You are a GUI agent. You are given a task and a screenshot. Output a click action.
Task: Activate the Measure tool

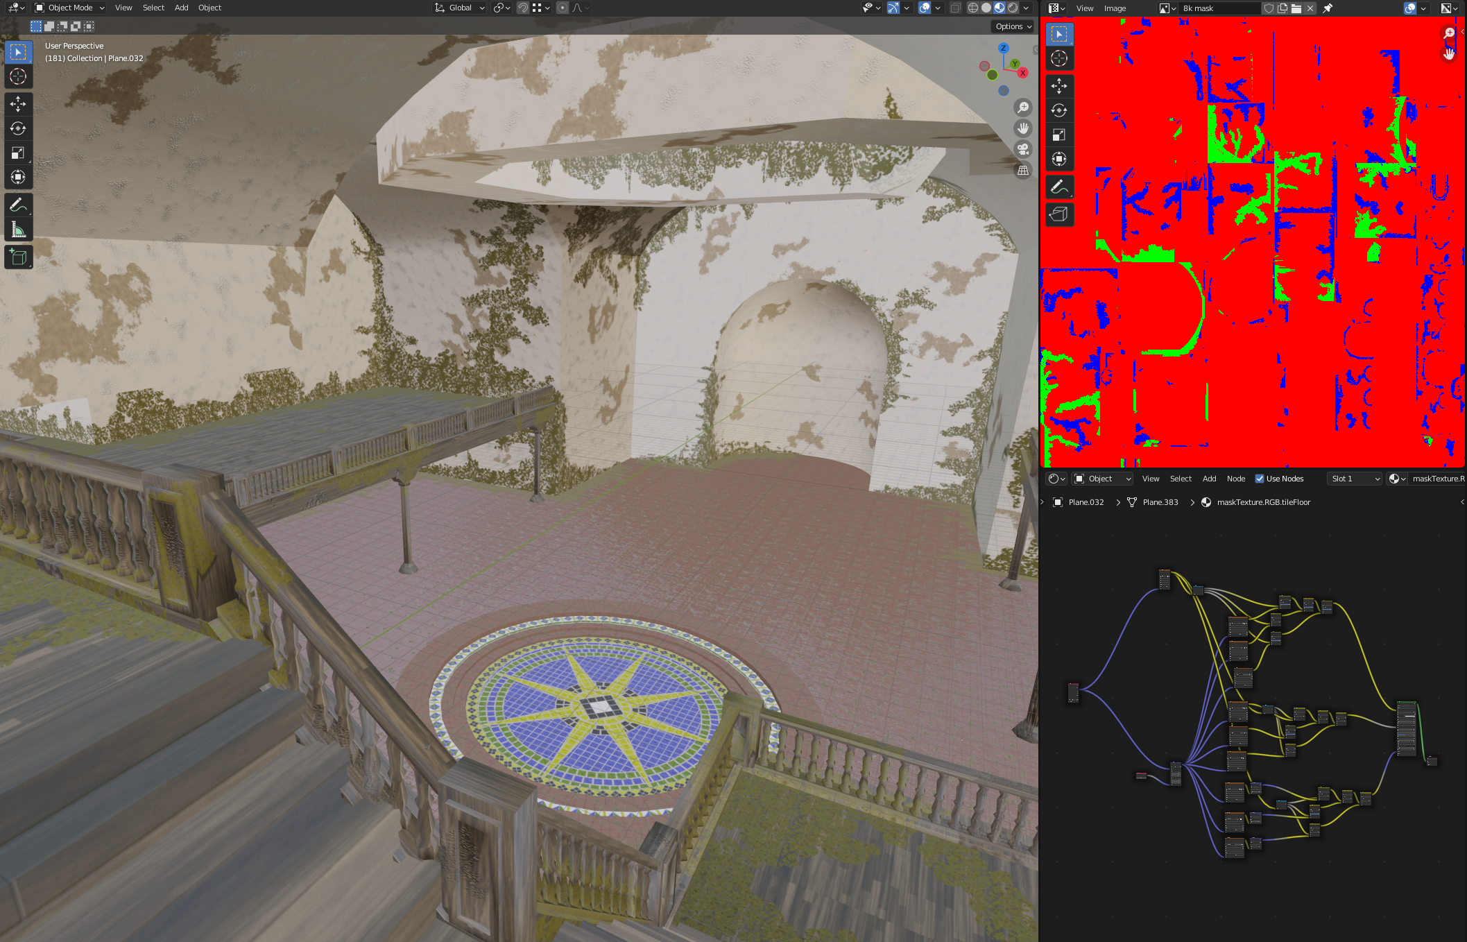(x=18, y=230)
